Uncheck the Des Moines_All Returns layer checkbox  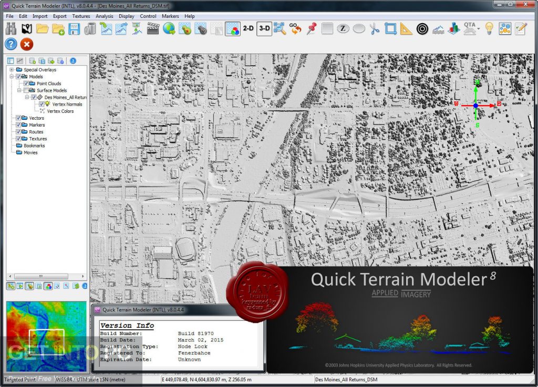pyautogui.click(x=34, y=97)
